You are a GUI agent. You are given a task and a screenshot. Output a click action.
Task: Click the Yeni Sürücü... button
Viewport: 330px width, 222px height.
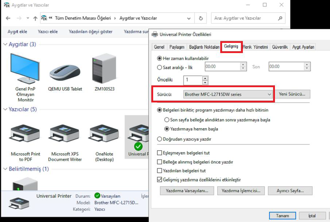pos(292,94)
